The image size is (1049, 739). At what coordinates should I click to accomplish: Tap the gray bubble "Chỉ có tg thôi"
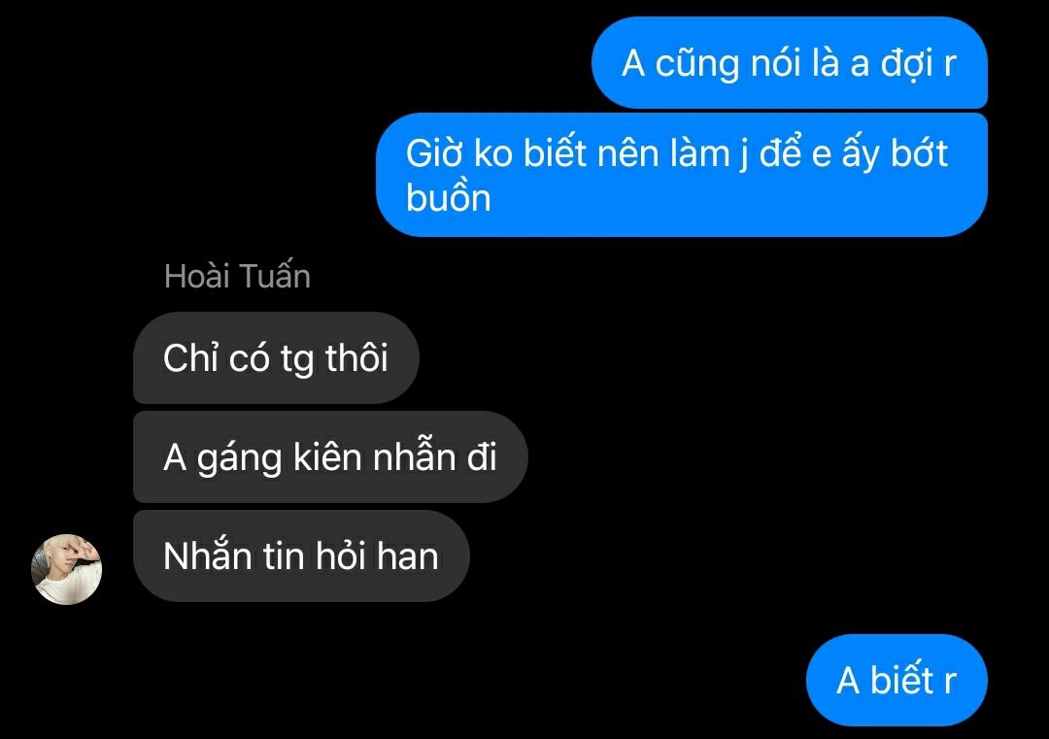(276, 357)
